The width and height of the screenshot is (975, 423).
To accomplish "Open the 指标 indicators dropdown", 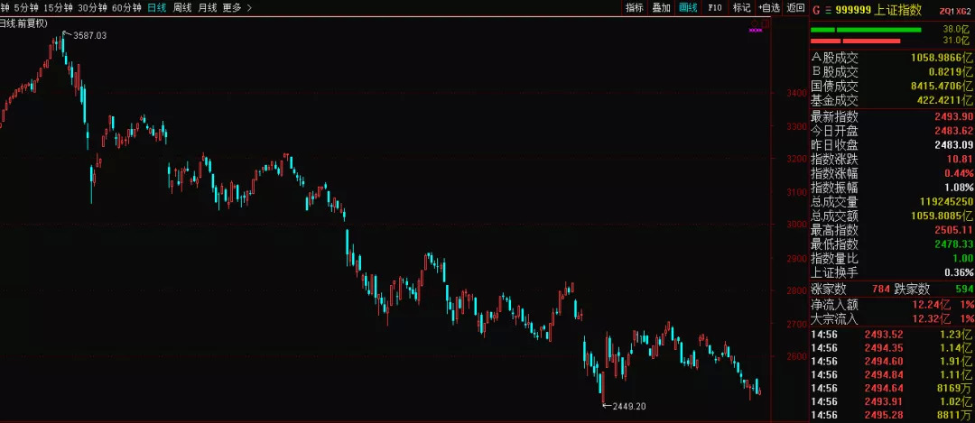I will click(635, 8).
